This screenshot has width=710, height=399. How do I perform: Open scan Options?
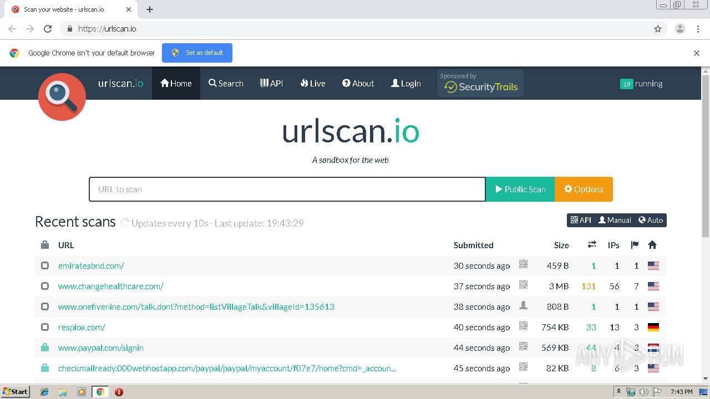[x=584, y=189]
